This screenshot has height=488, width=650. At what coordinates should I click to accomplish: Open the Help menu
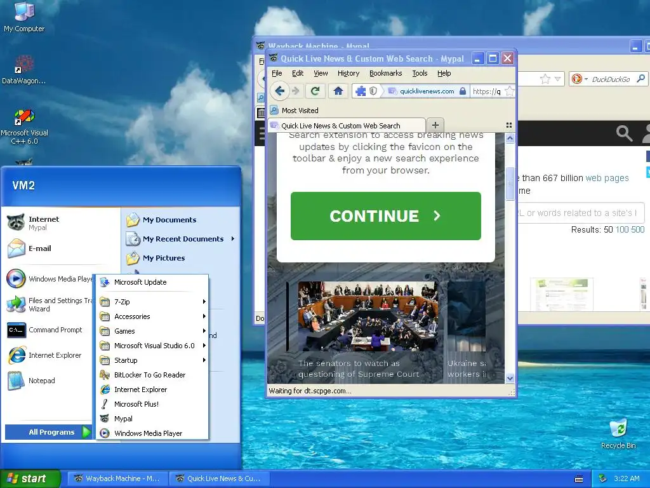pos(444,73)
